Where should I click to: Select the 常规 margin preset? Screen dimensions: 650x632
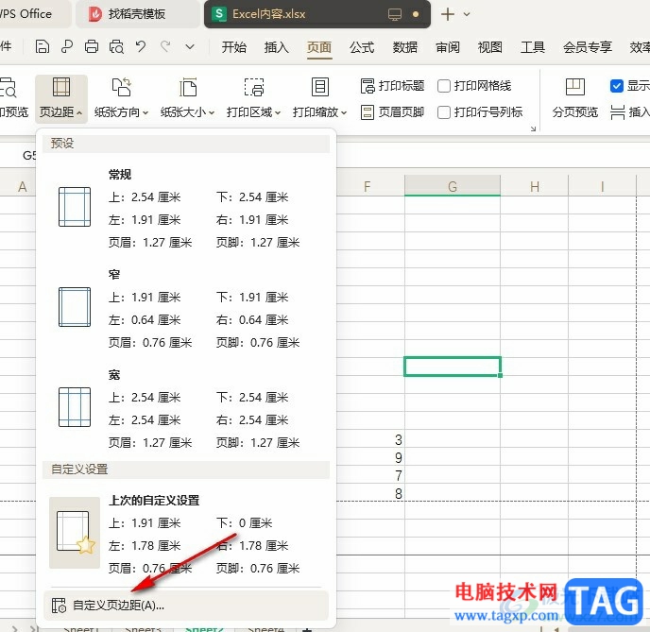[186, 208]
